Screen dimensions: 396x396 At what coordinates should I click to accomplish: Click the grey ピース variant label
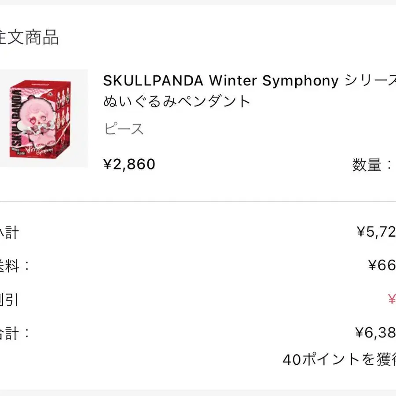tap(124, 128)
